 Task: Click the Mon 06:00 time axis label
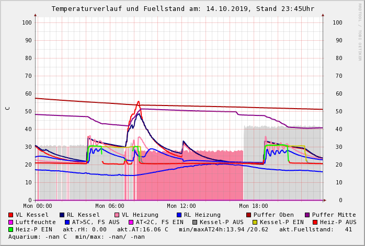click(x=110, y=206)
